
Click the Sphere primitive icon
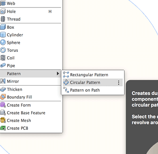(3, 42)
